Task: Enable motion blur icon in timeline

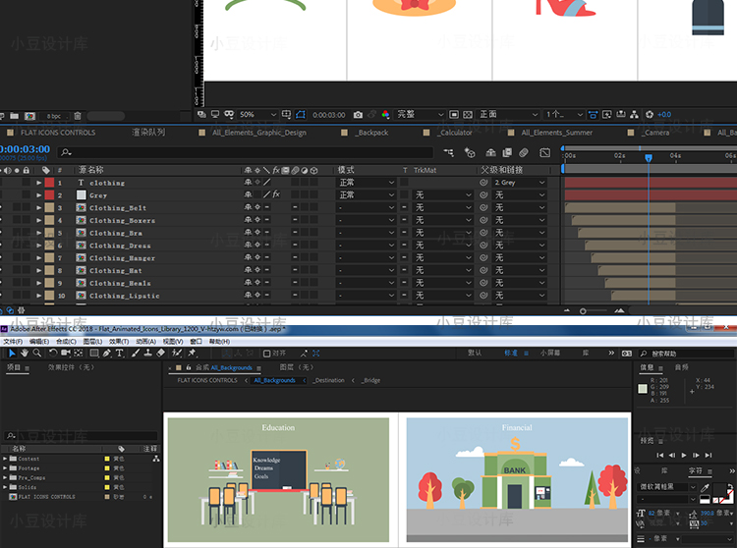Action: 524,152
